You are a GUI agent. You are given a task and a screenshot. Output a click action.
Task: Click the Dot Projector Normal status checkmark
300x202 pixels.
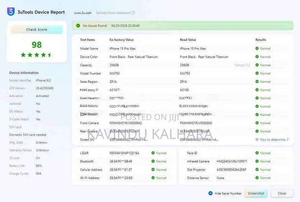(x=257, y=169)
